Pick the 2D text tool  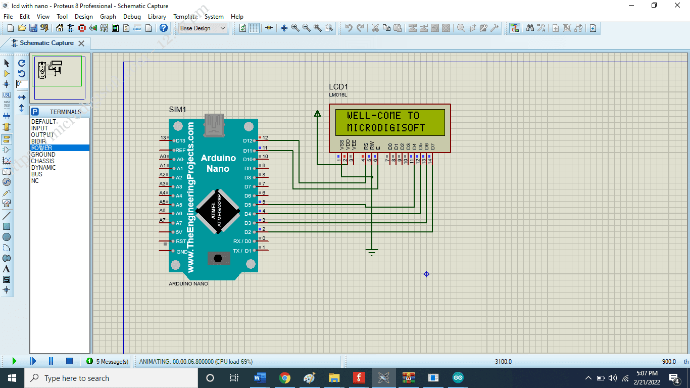(7, 269)
